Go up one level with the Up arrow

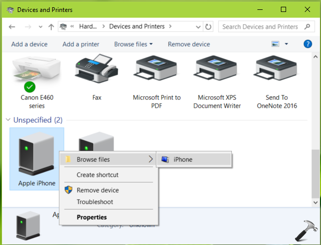pyautogui.click(x=51, y=27)
